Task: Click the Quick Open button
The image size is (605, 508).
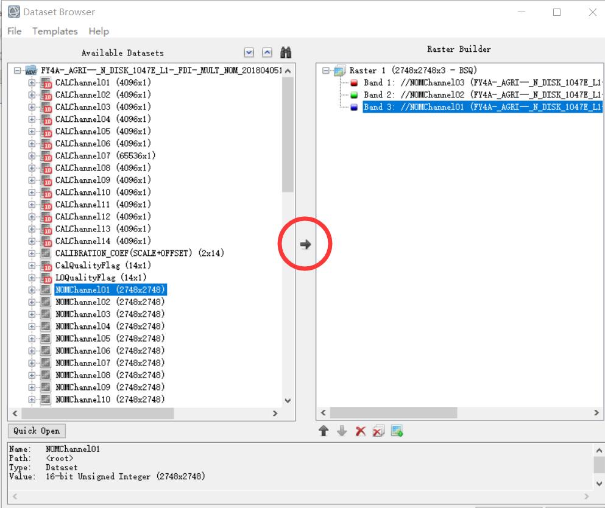Action: pyautogui.click(x=37, y=431)
